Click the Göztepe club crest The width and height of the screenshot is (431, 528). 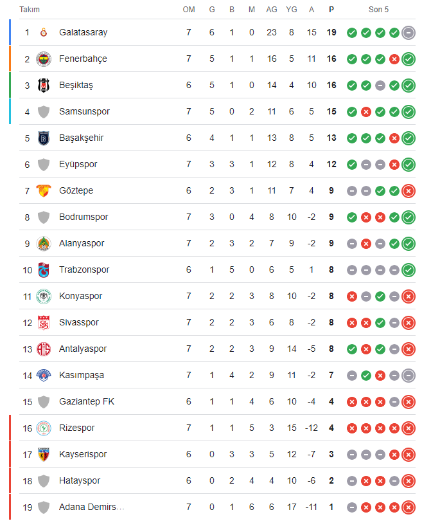(x=44, y=190)
